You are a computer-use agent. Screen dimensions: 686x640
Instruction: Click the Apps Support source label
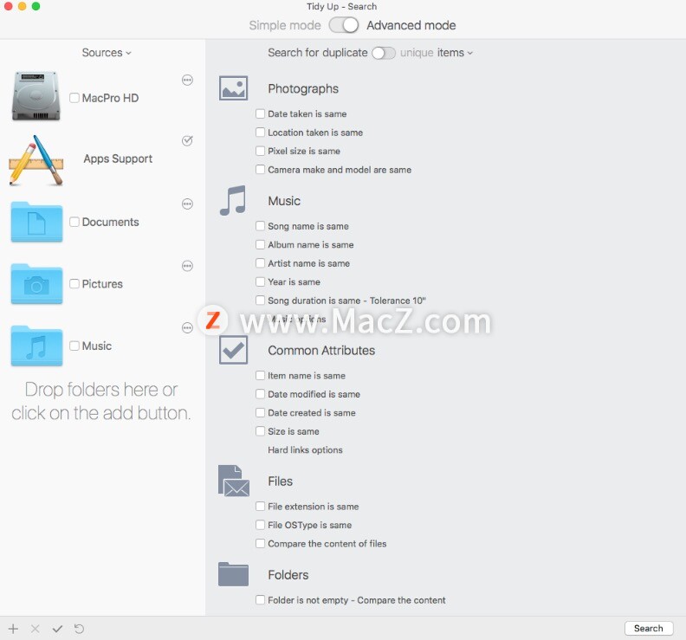click(118, 158)
